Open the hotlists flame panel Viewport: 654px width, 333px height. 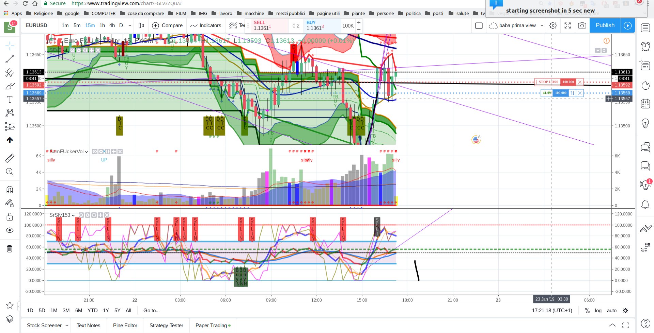645,85
